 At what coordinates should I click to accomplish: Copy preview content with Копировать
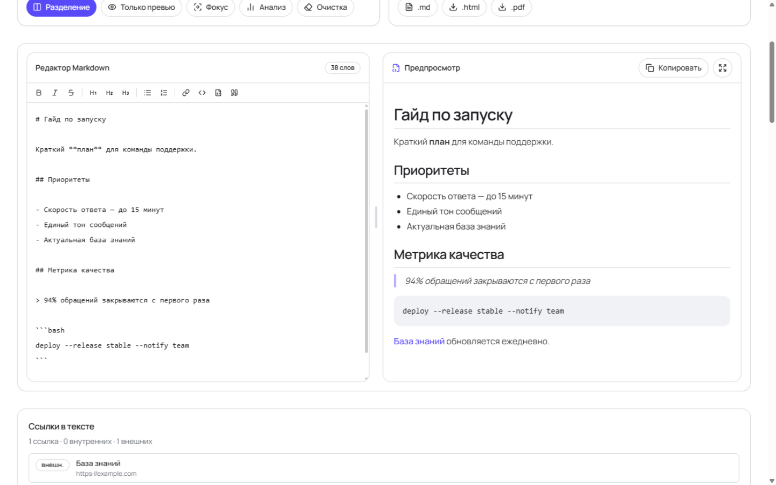[674, 68]
